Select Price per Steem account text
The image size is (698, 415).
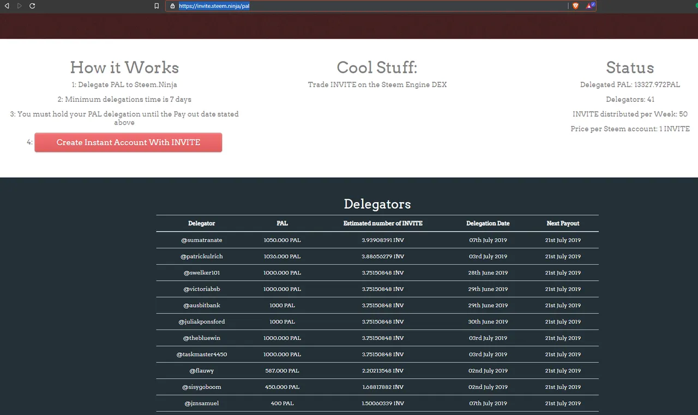coord(630,129)
